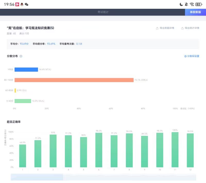Viewport: 206px width, 183px height.
Task: Click the export icon before 导出答题详情
Action: pyautogui.click(x=157, y=28)
